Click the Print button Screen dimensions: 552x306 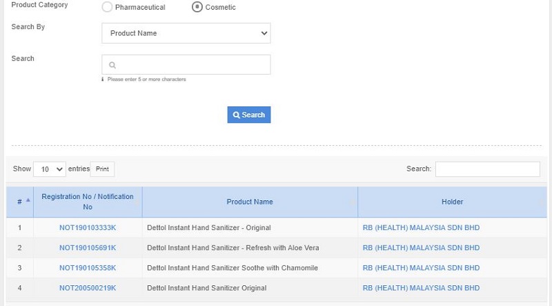coord(102,169)
